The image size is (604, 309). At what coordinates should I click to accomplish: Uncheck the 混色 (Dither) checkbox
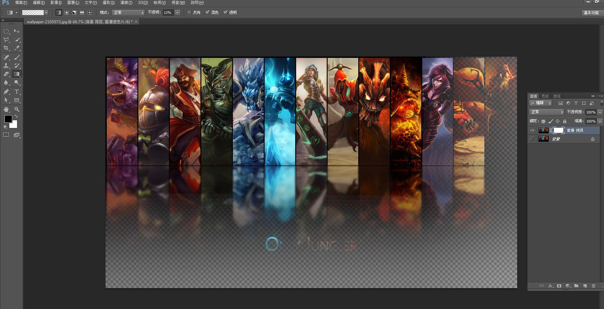click(x=207, y=13)
